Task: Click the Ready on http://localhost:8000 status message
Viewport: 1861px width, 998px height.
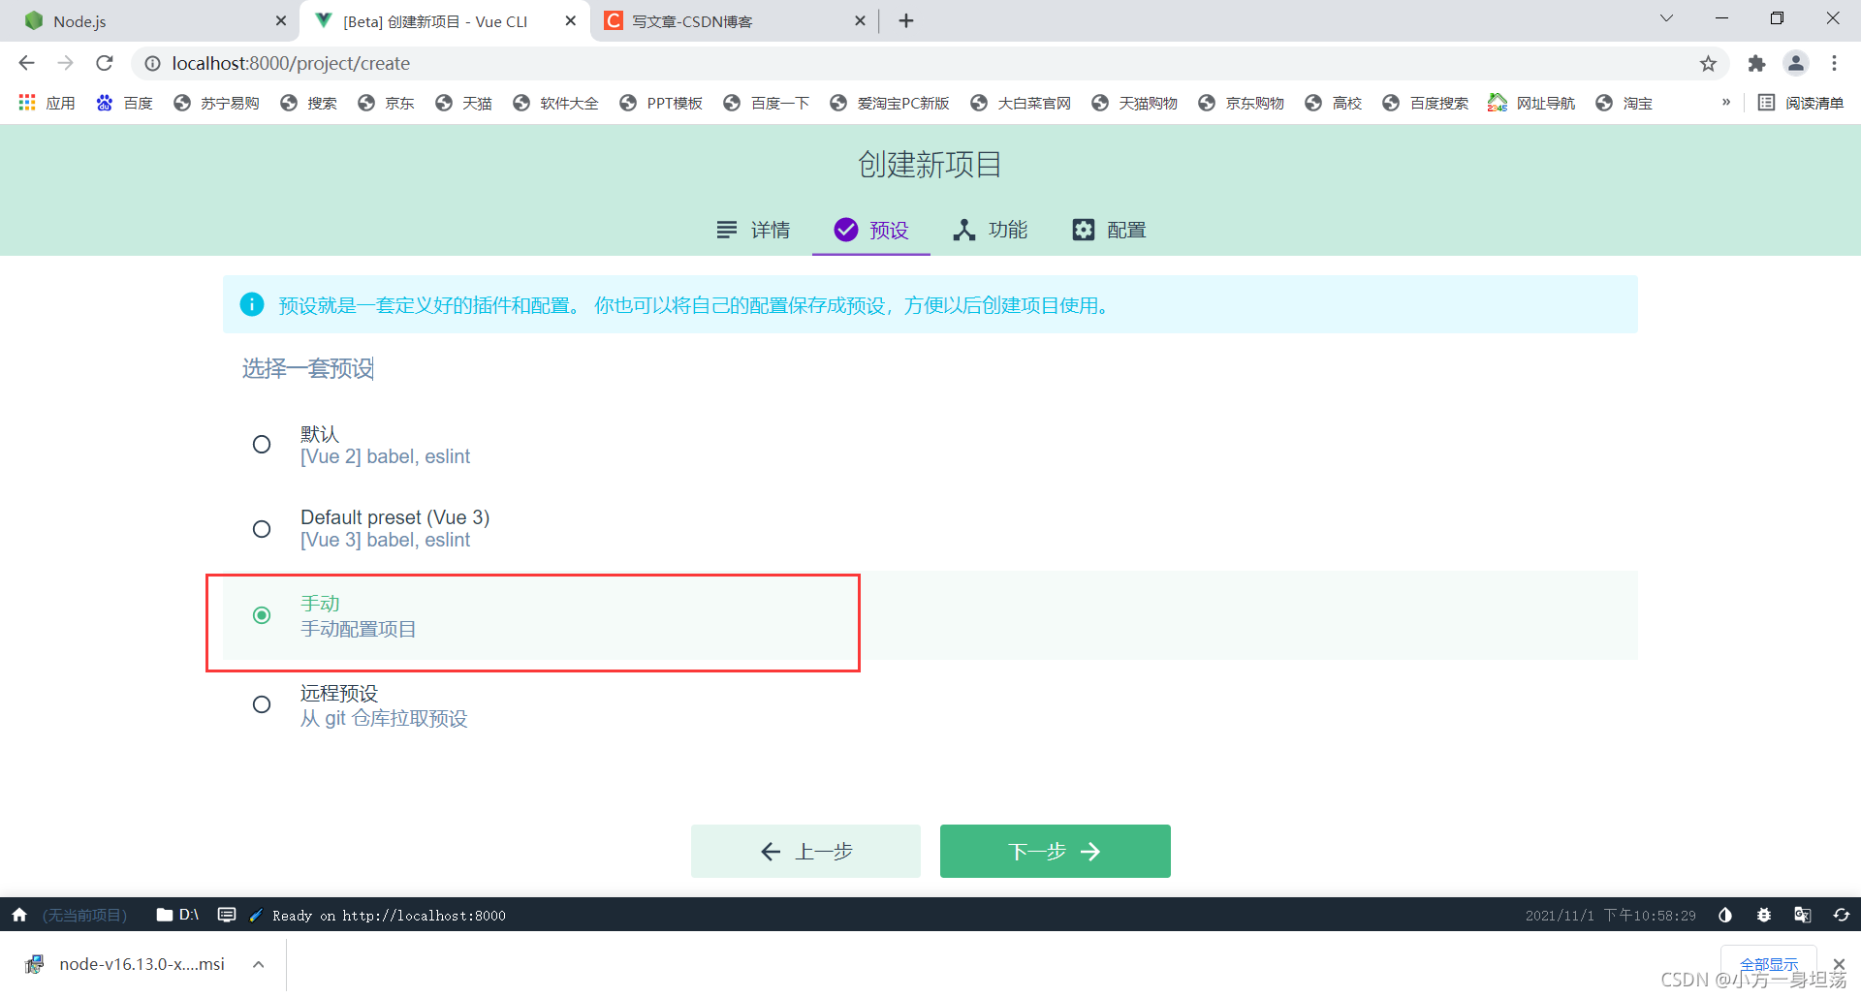Action: coord(389,915)
